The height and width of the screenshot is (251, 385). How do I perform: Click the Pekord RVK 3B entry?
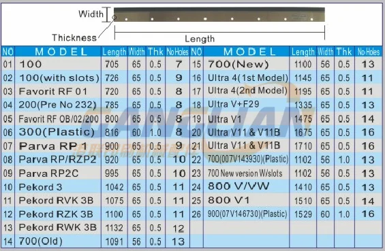click(57, 201)
